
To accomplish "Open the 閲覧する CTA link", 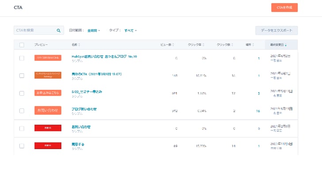I will point(78,145).
